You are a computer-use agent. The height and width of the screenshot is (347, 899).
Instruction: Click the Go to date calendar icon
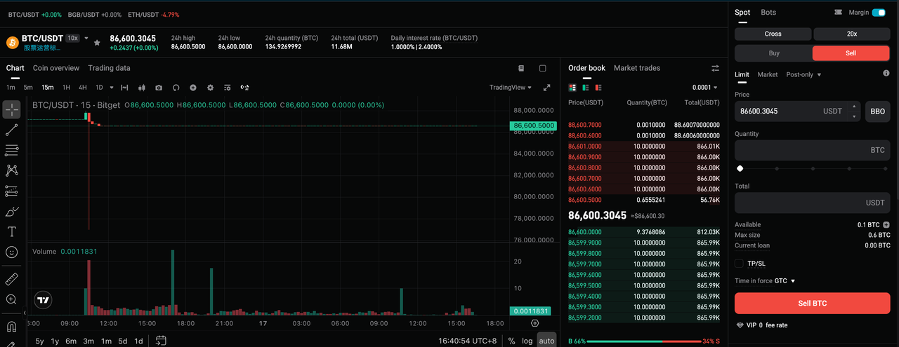click(161, 341)
